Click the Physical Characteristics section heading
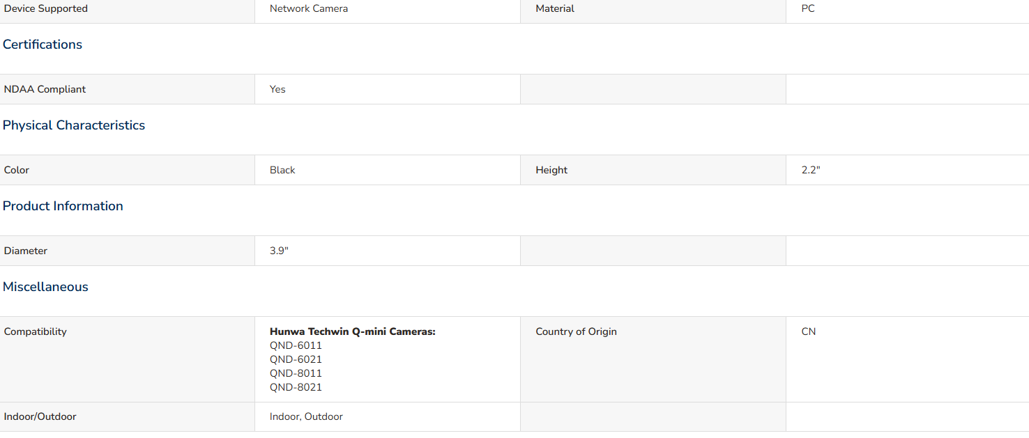The height and width of the screenshot is (438, 1029). tap(74, 125)
